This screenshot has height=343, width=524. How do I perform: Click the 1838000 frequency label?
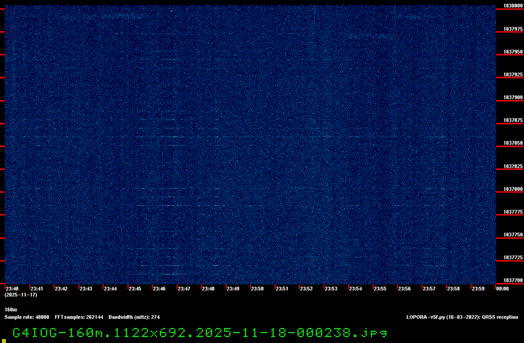tap(512, 6)
